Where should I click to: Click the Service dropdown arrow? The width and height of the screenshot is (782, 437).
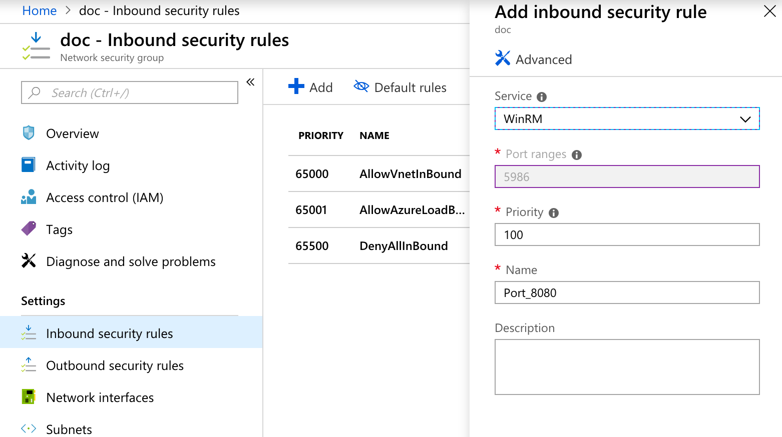[745, 119]
